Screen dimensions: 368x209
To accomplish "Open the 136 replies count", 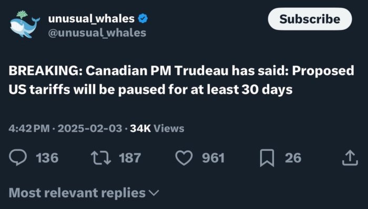I will 47,158.
